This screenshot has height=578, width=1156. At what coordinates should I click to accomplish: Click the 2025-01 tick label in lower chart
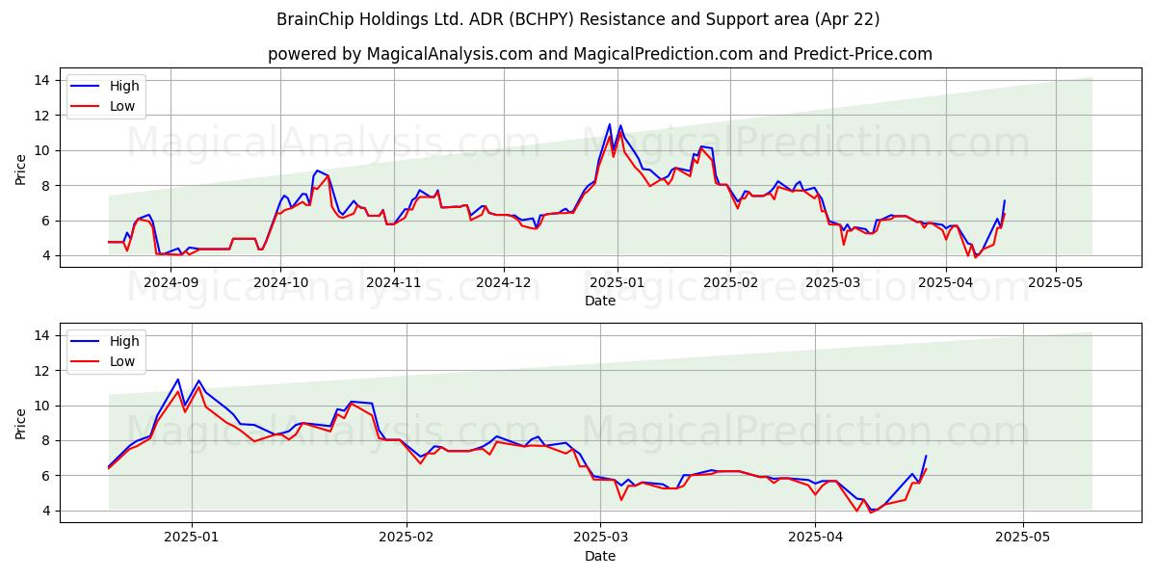click(x=192, y=538)
